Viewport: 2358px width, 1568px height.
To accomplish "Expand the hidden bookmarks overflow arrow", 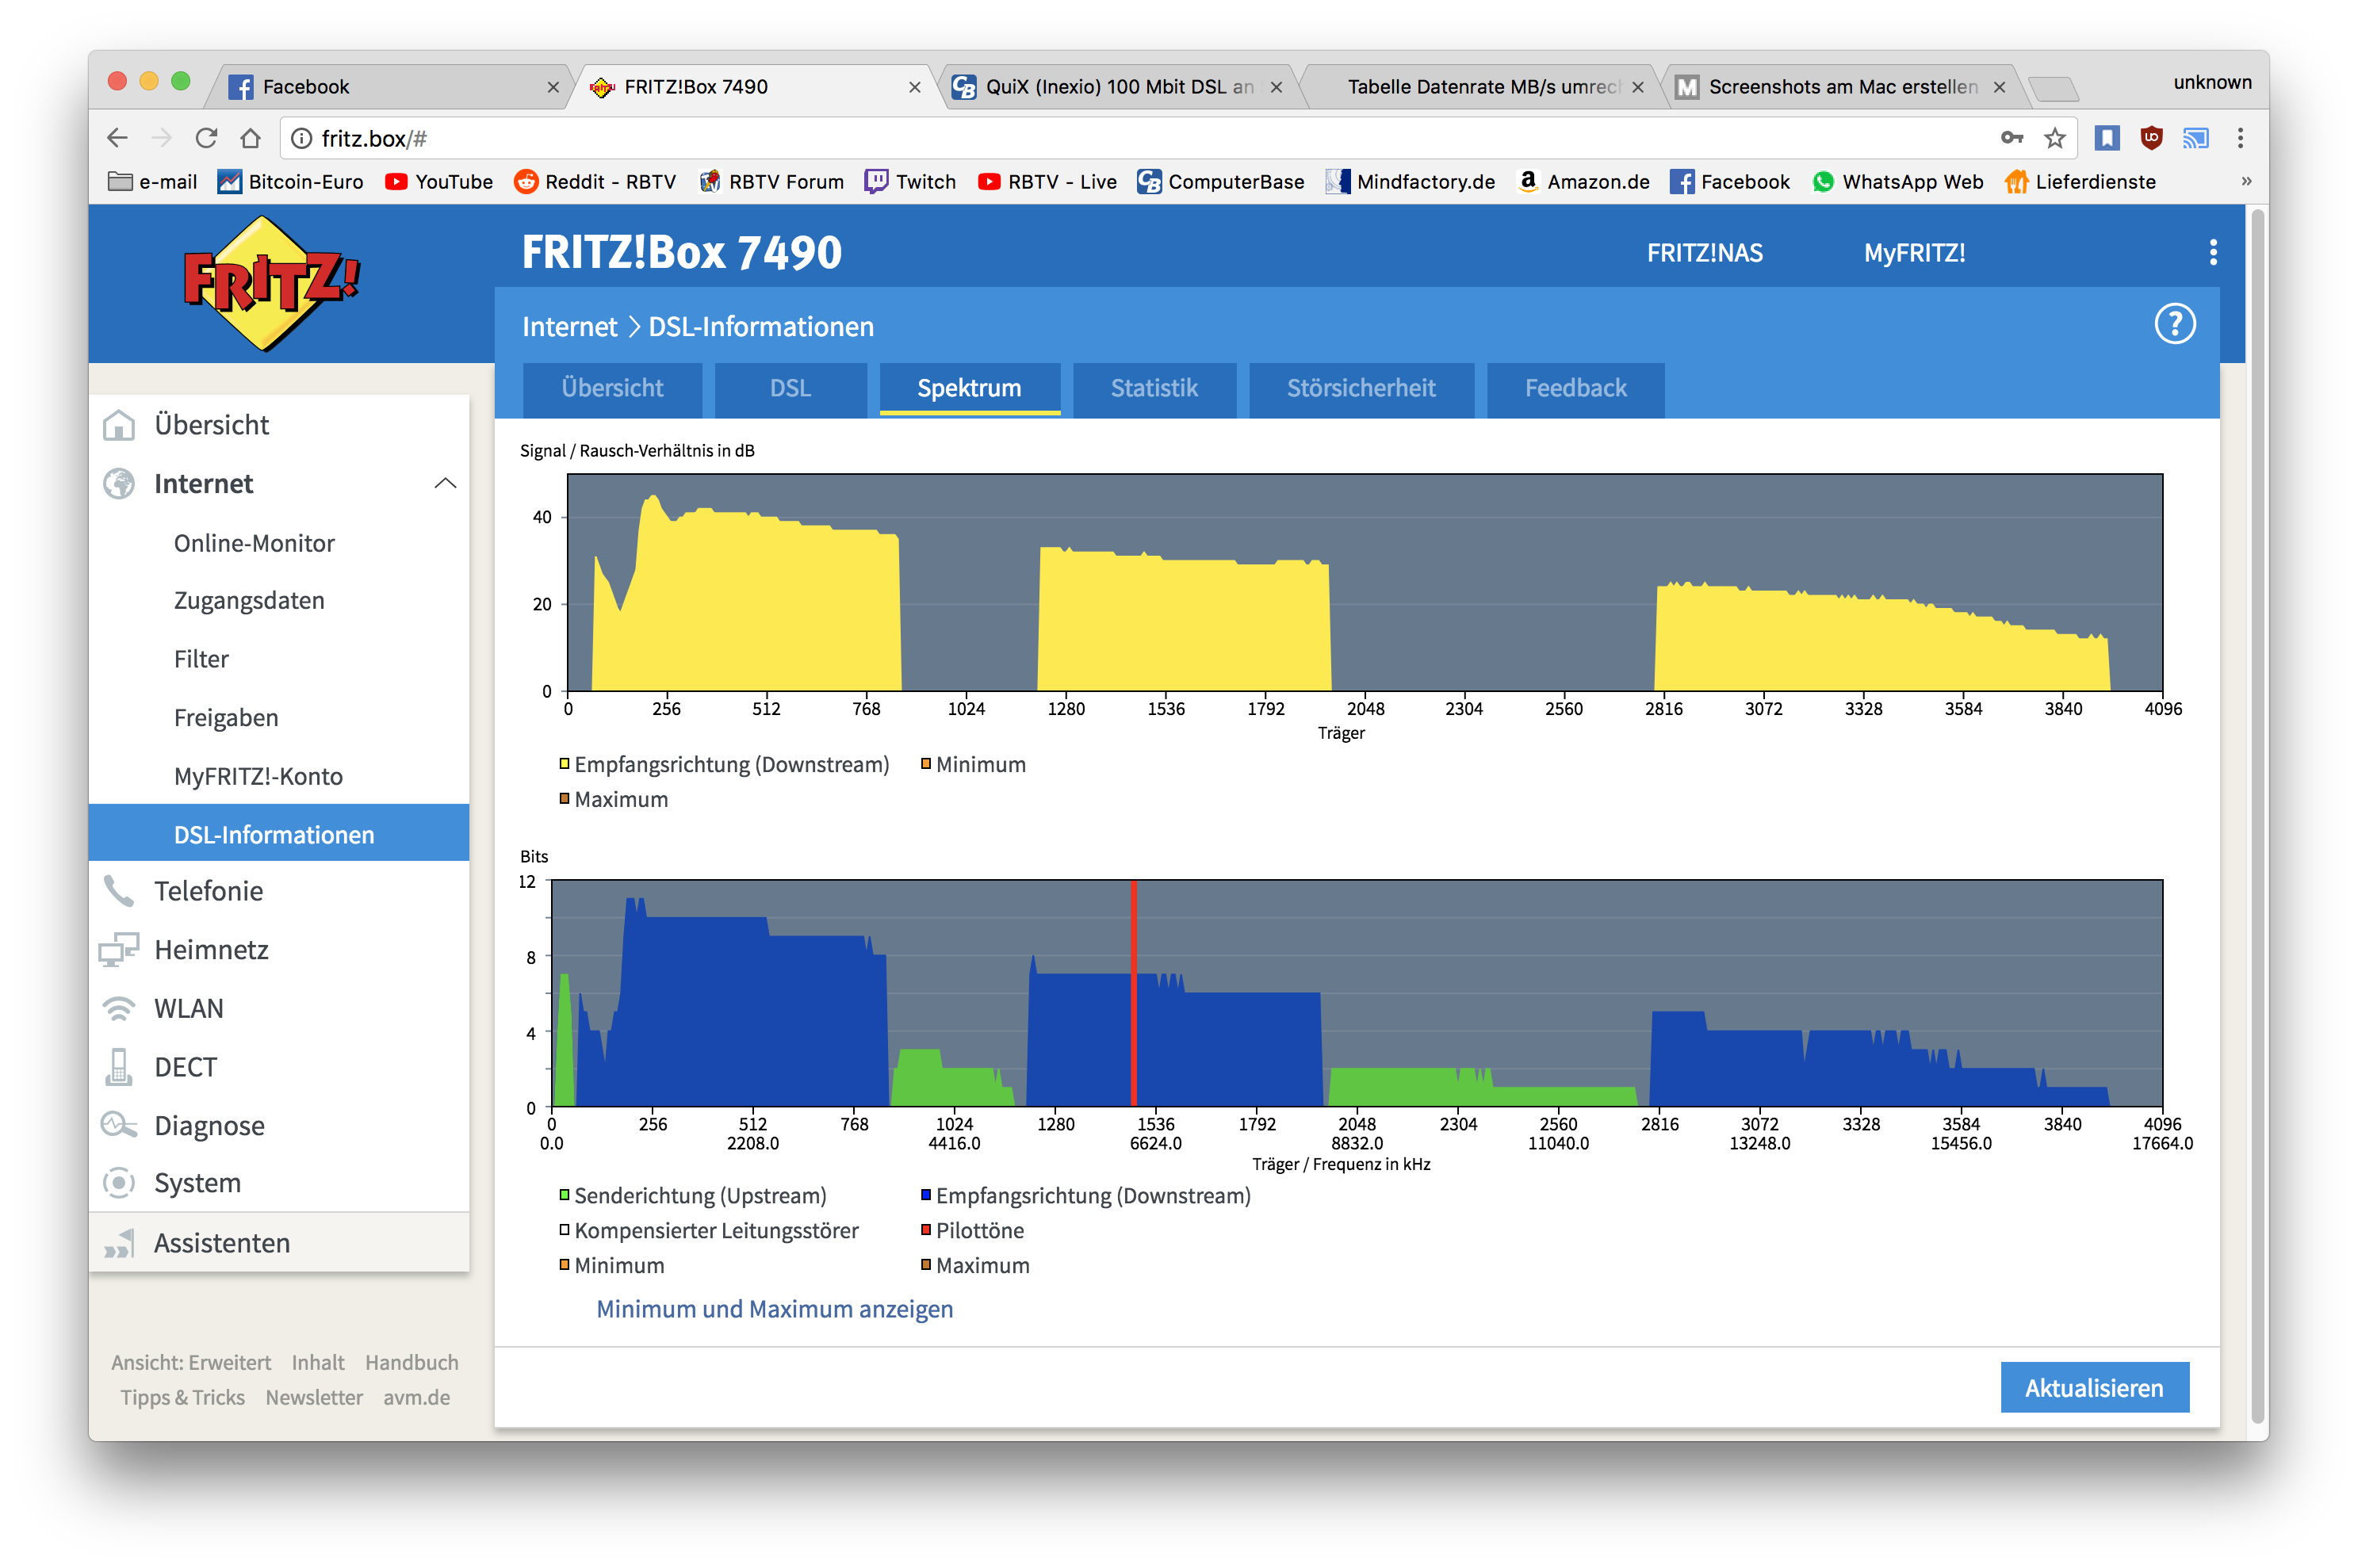I will coord(2246,182).
